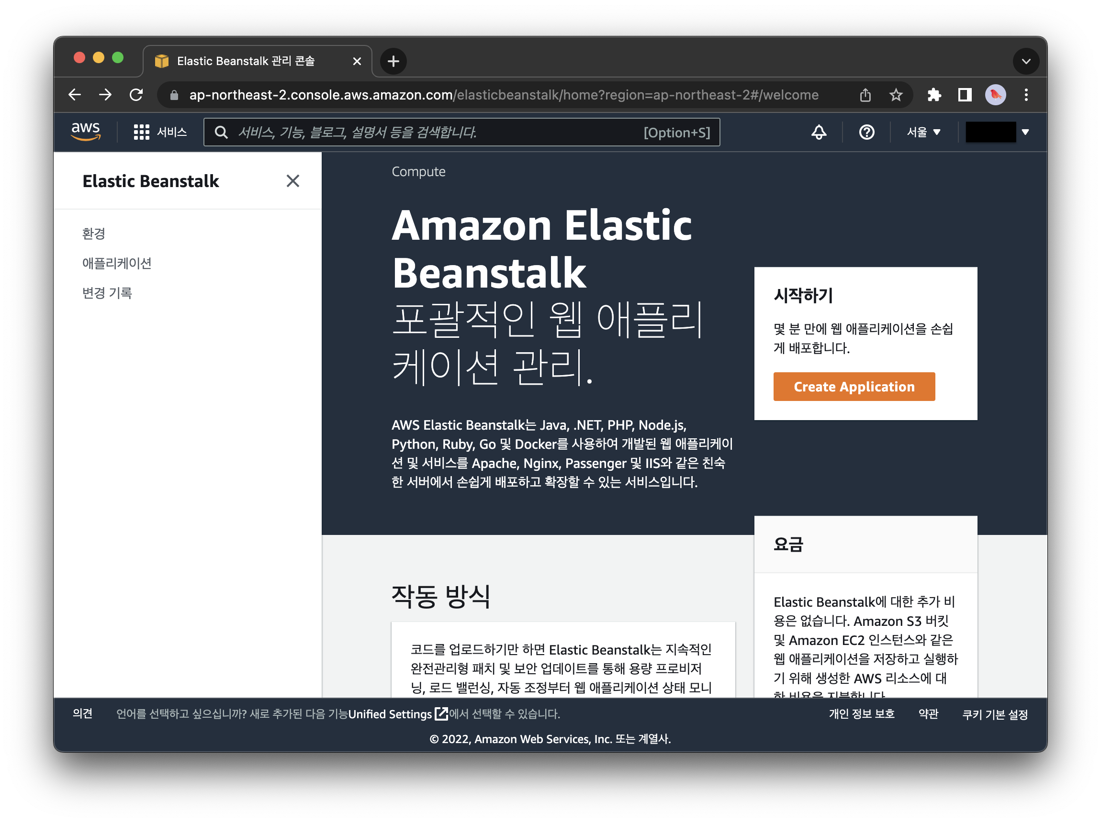Open the 서비스 grid menu icon
Viewport: 1101px width, 823px height.
tap(141, 132)
